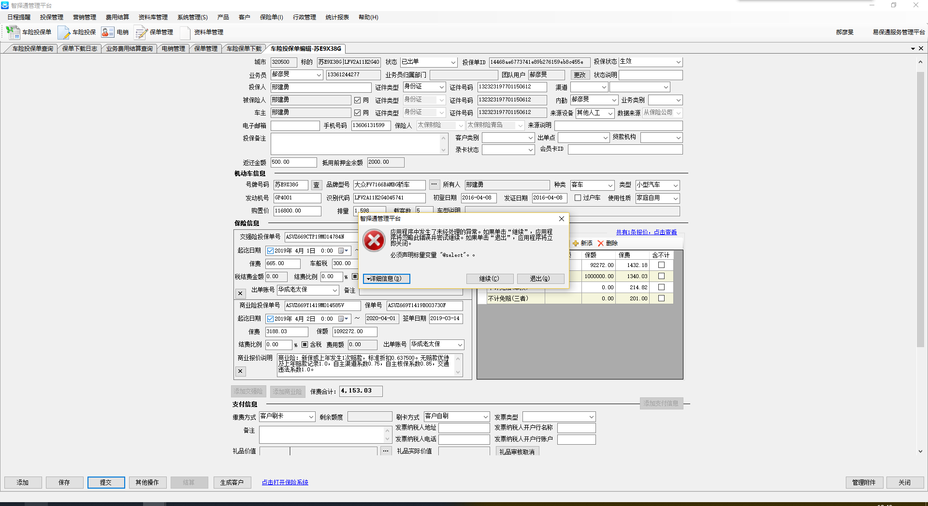Click the red 删除 X icon

pyautogui.click(x=601, y=243)
